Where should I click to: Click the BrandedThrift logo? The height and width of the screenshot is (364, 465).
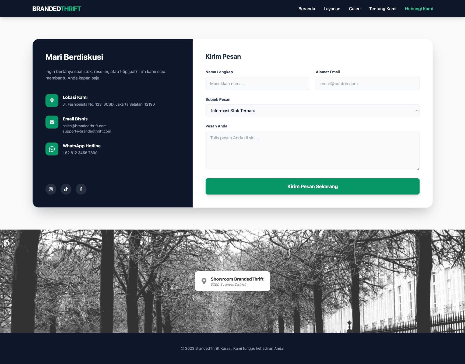pos(57,9)
